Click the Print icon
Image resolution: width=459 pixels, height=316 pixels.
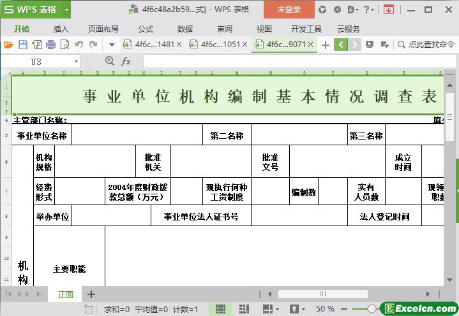pyautogui.click(x=50, y=45)
